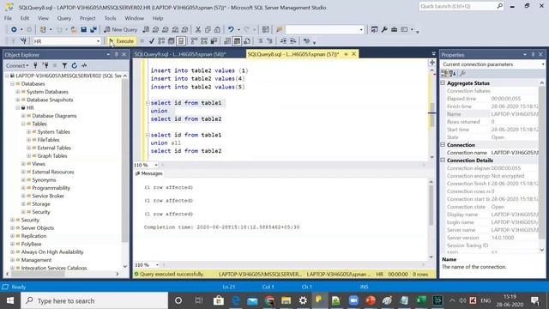Refresh the Object Explorer tree
Viewport: 549px width, 309px height.
75,65
